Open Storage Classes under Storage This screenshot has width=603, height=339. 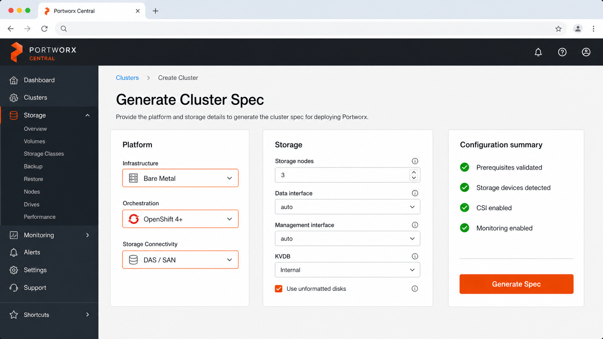pos(44,154)
